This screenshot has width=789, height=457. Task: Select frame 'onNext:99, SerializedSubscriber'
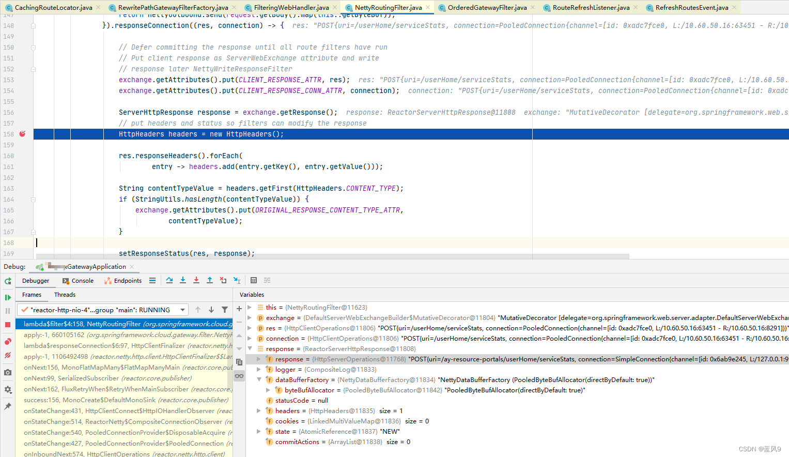[x=124, y=378]
